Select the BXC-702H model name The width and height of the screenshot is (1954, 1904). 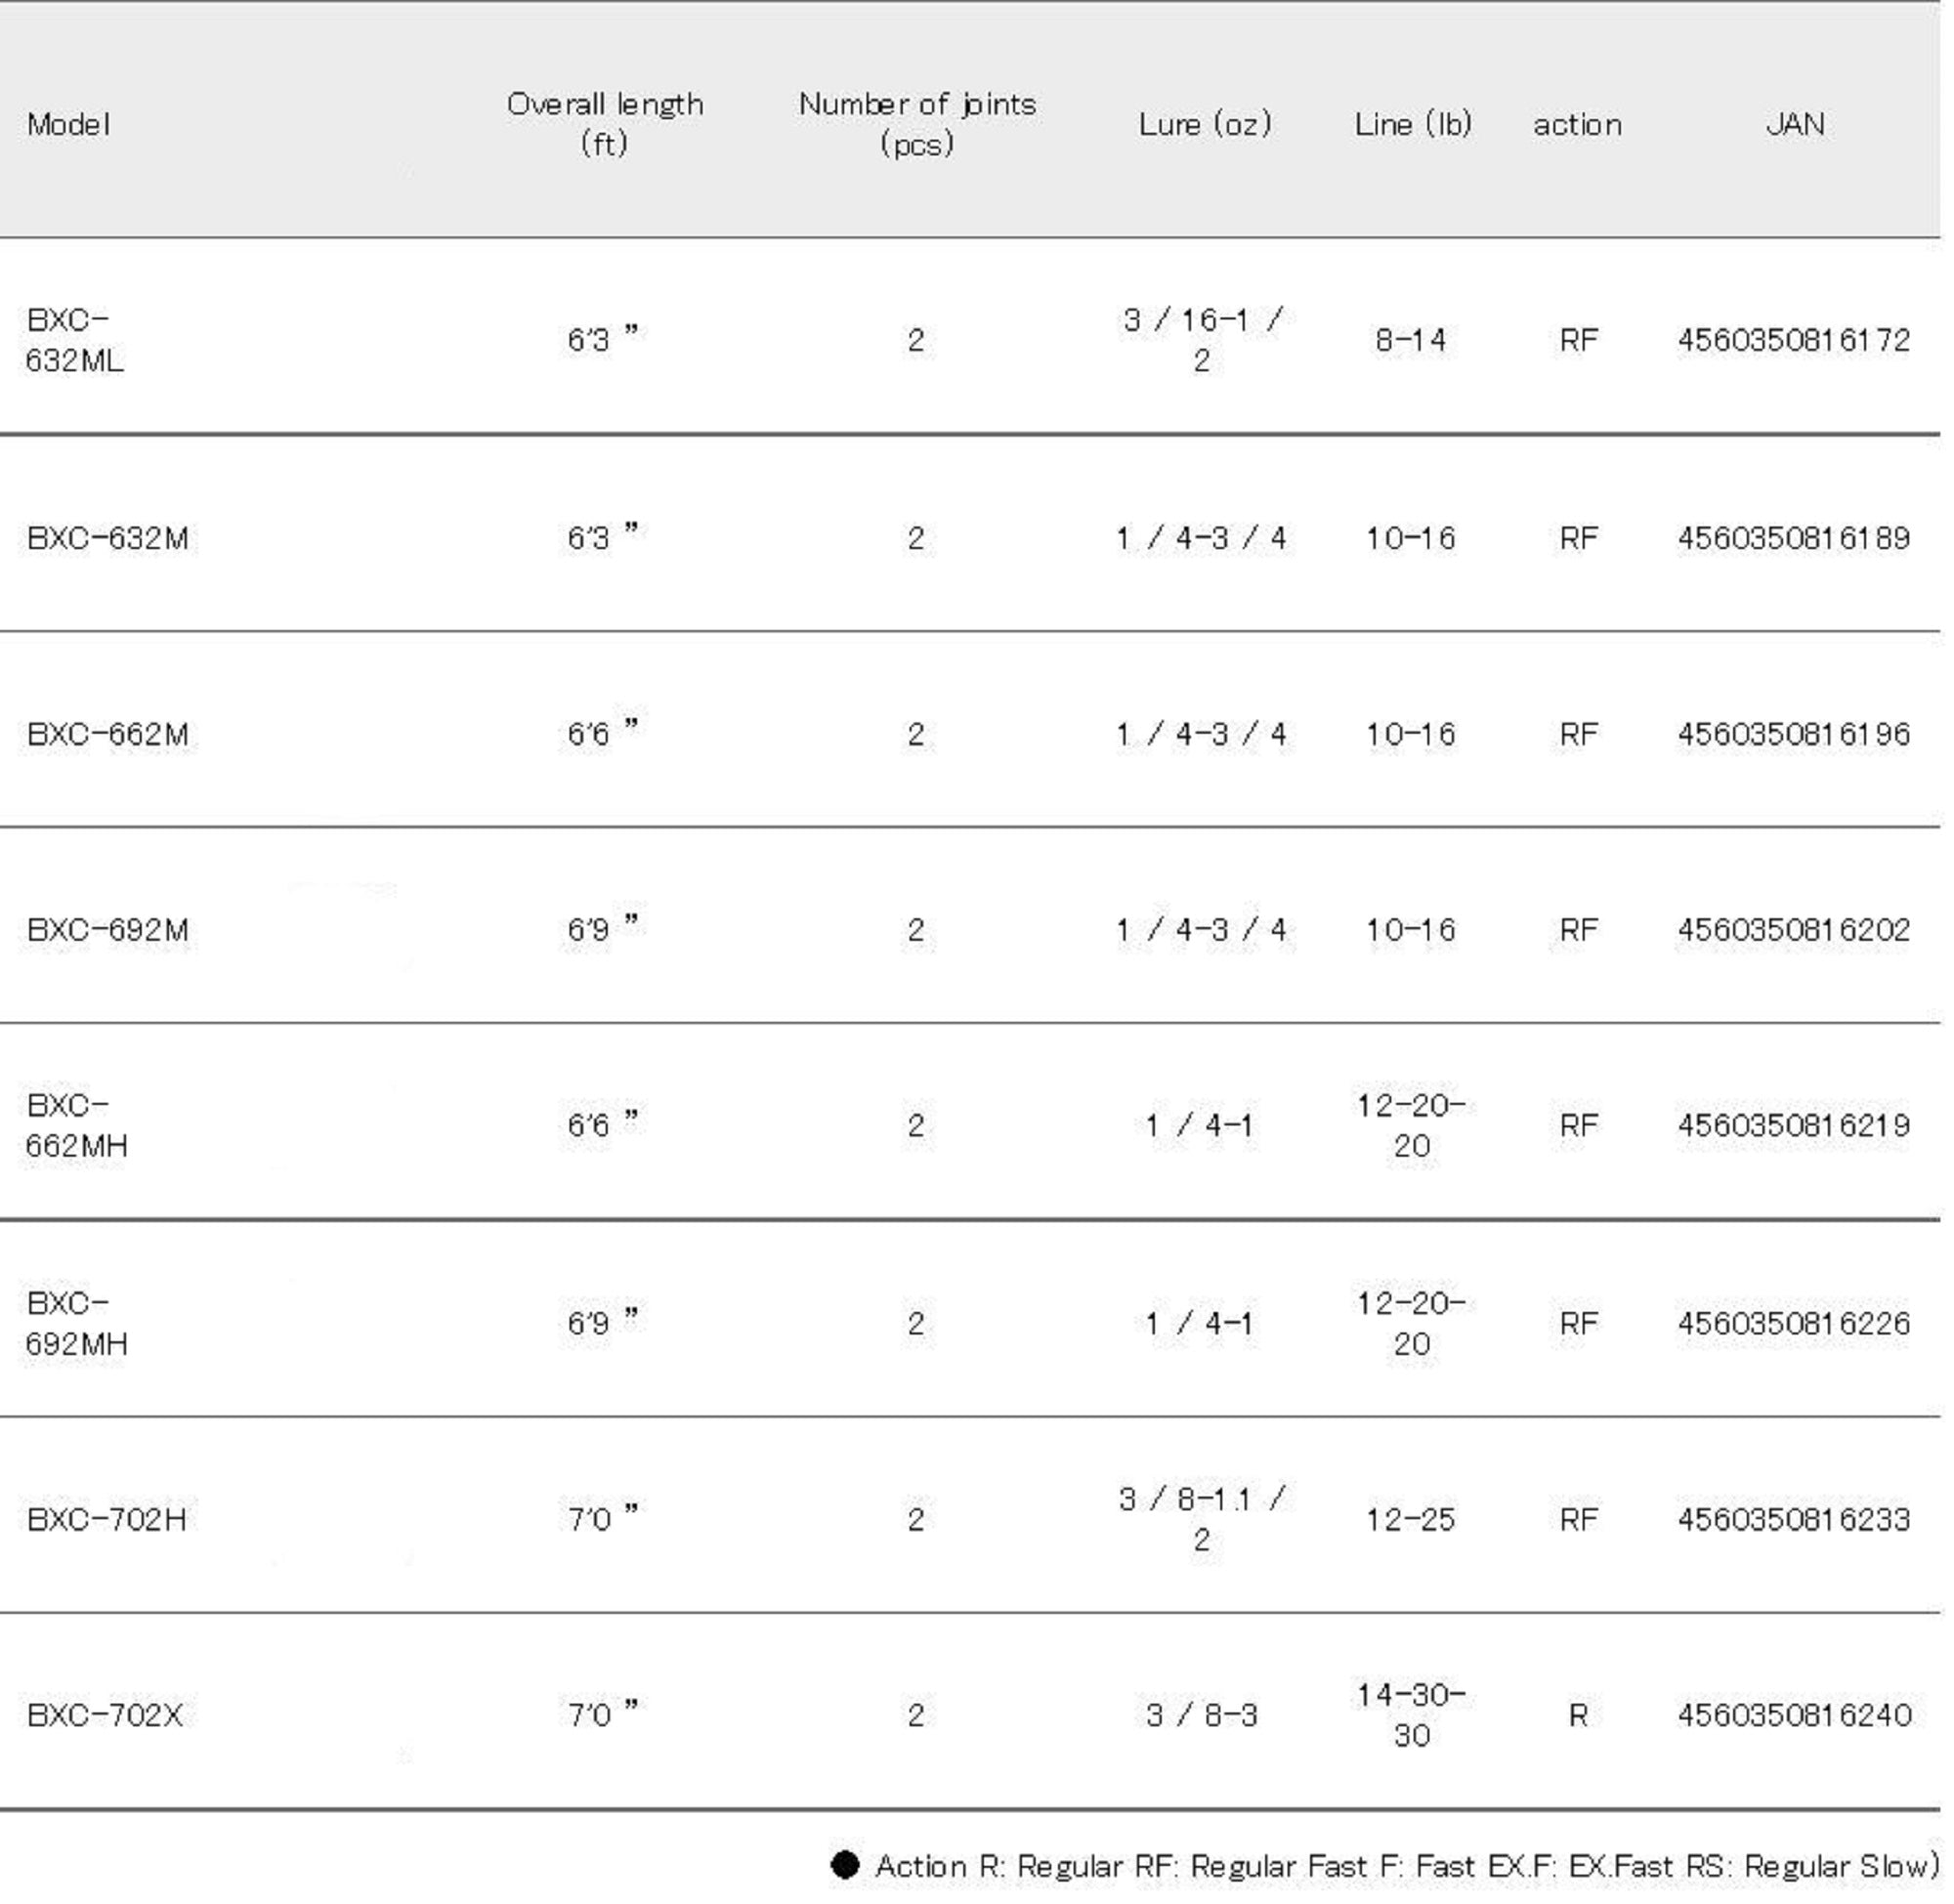[x=106, y=1520]
